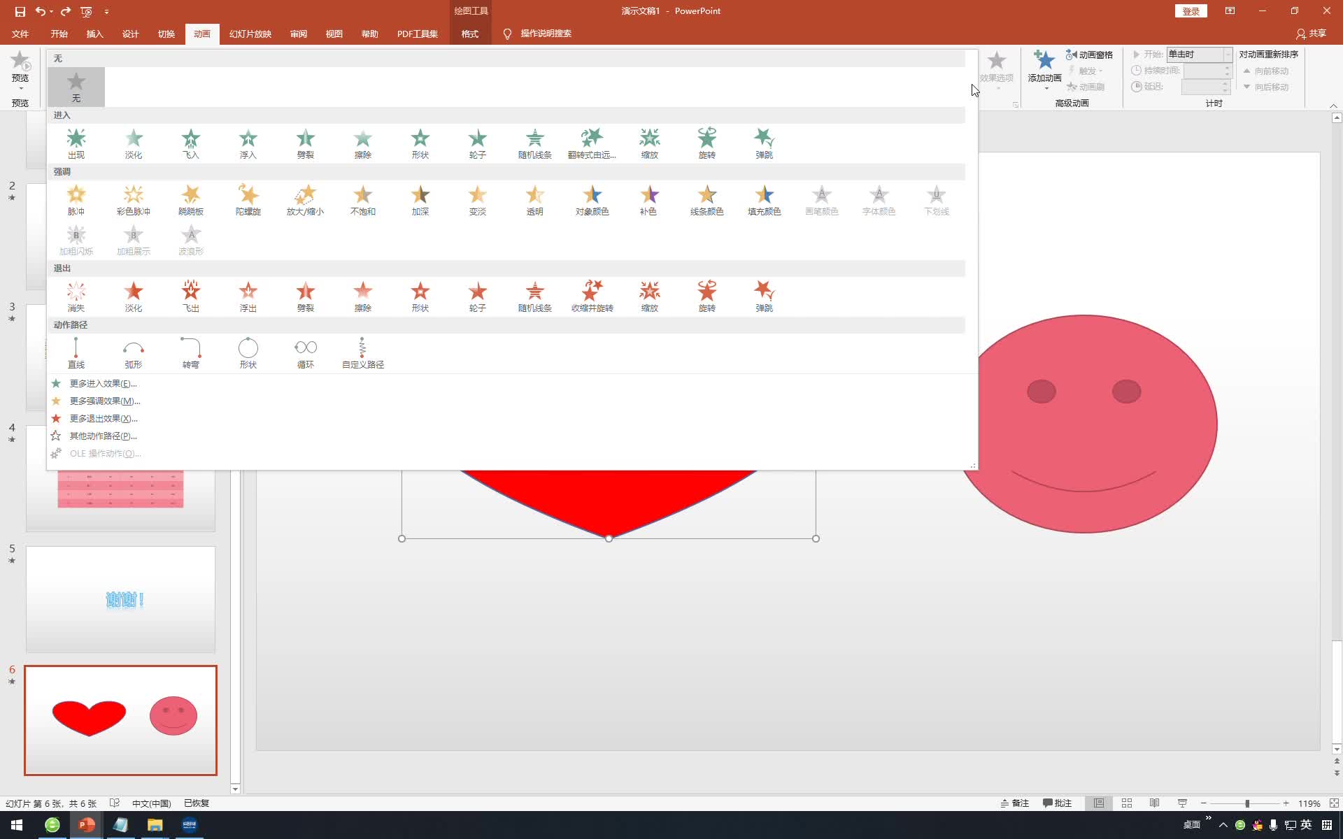1343x839 pixels.
Task: Expand the 预览 button dropdown arrow
Action: [20, 88]
